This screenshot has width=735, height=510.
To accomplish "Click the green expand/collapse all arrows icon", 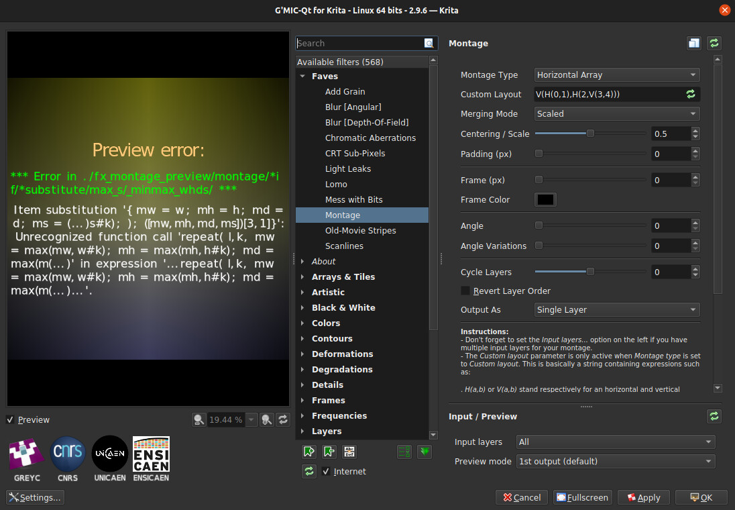I will 425,452.
